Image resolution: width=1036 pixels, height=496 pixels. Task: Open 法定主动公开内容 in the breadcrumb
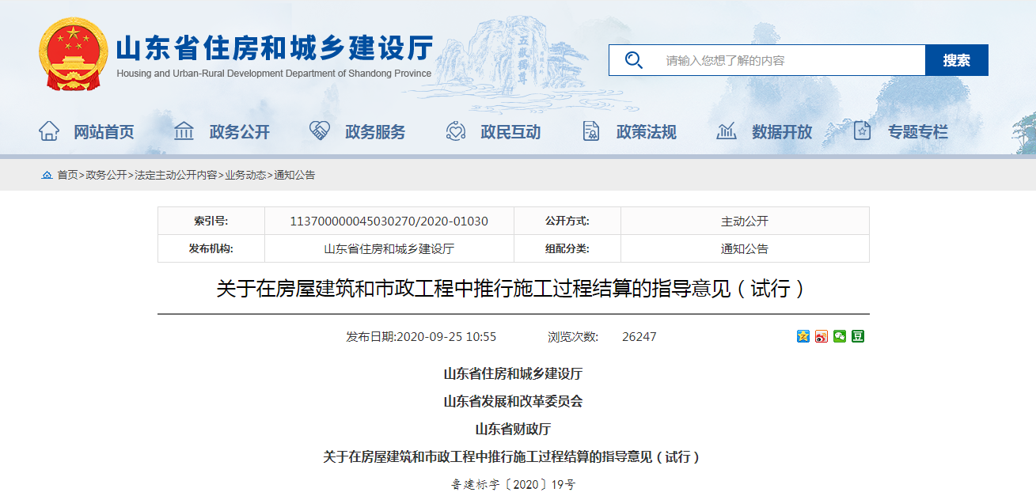click(x=175, y=175)
